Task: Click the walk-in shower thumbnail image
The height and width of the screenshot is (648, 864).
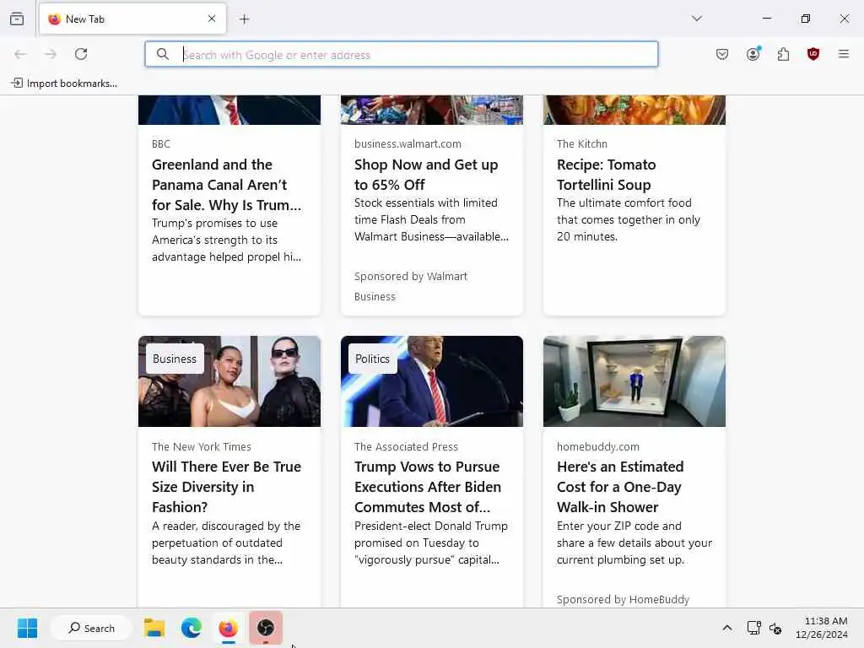Action: pyautogui.click(x=634, y=381)
